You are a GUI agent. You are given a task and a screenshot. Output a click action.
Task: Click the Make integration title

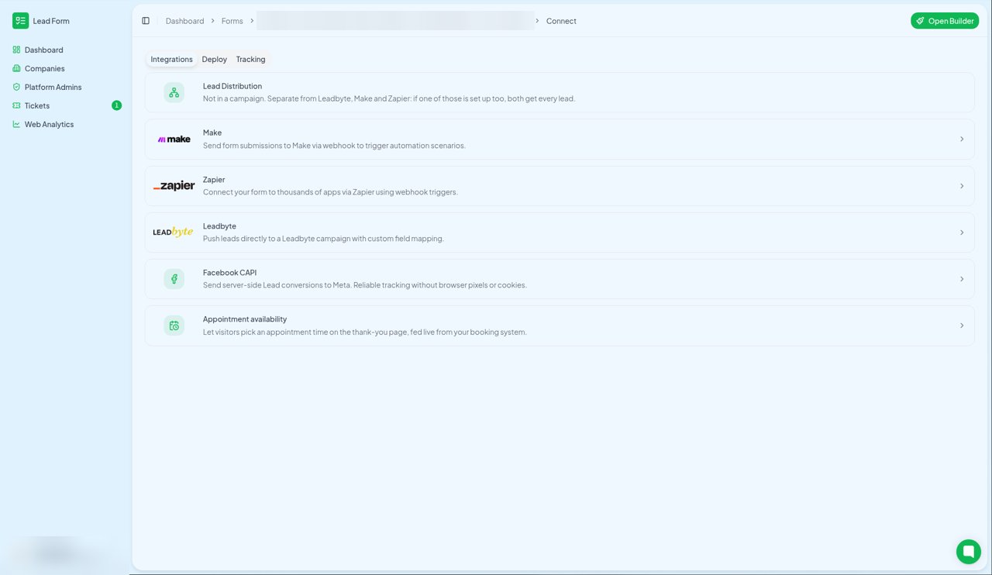(x=212, y=133)
